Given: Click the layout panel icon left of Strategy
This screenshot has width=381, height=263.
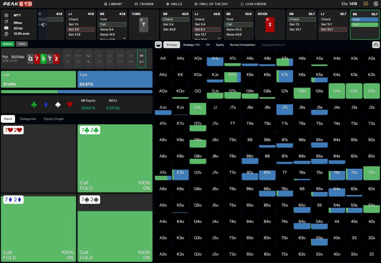Looking at the screenshot, I should click(x=158, y=45).
